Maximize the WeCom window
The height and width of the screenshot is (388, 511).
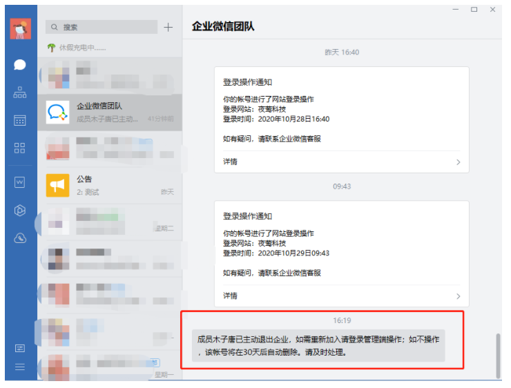[474, 10]
